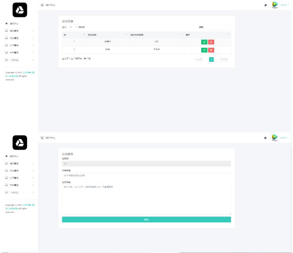The image size is (293, 253).
Task: Select page 1 in the status list pagination
Action: [x=211, y=60]
